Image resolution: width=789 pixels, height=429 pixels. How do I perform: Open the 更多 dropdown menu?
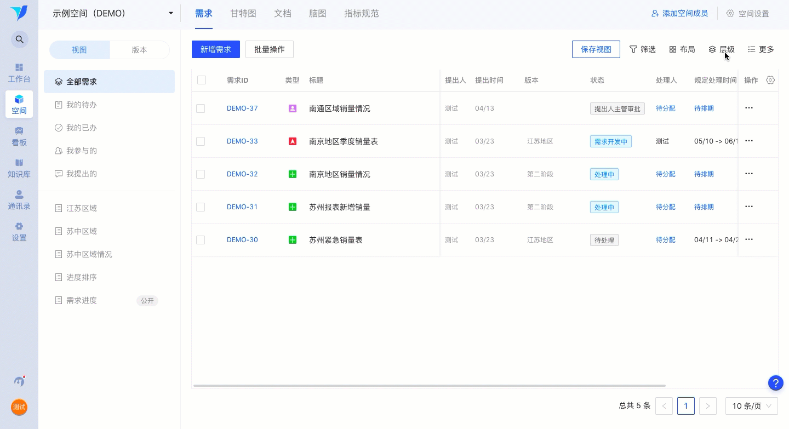(761, 49)
